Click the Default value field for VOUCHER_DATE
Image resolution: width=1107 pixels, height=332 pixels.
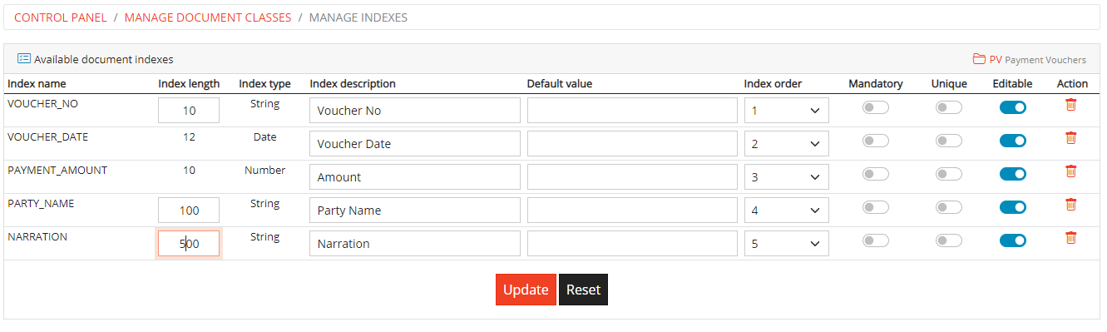(632, 144)
